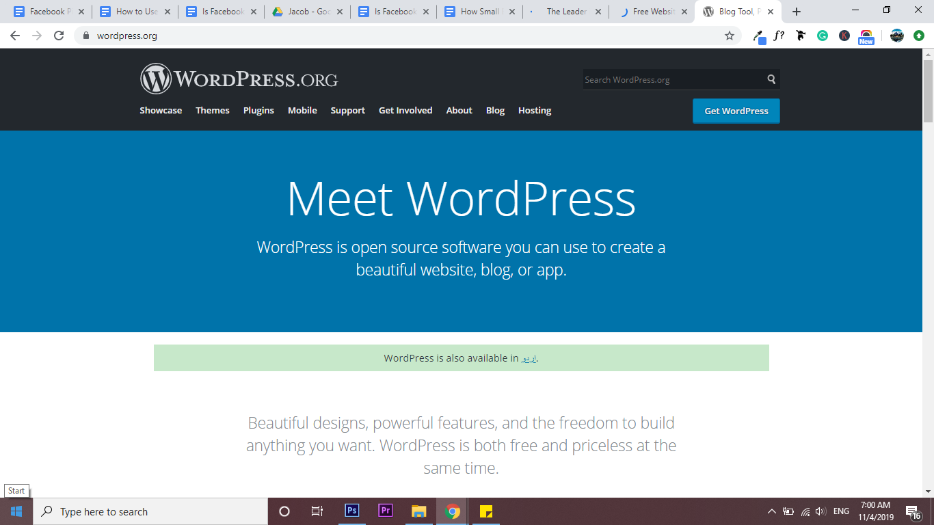
Task: Open the camera extension marked New
Action: (866, 37)
